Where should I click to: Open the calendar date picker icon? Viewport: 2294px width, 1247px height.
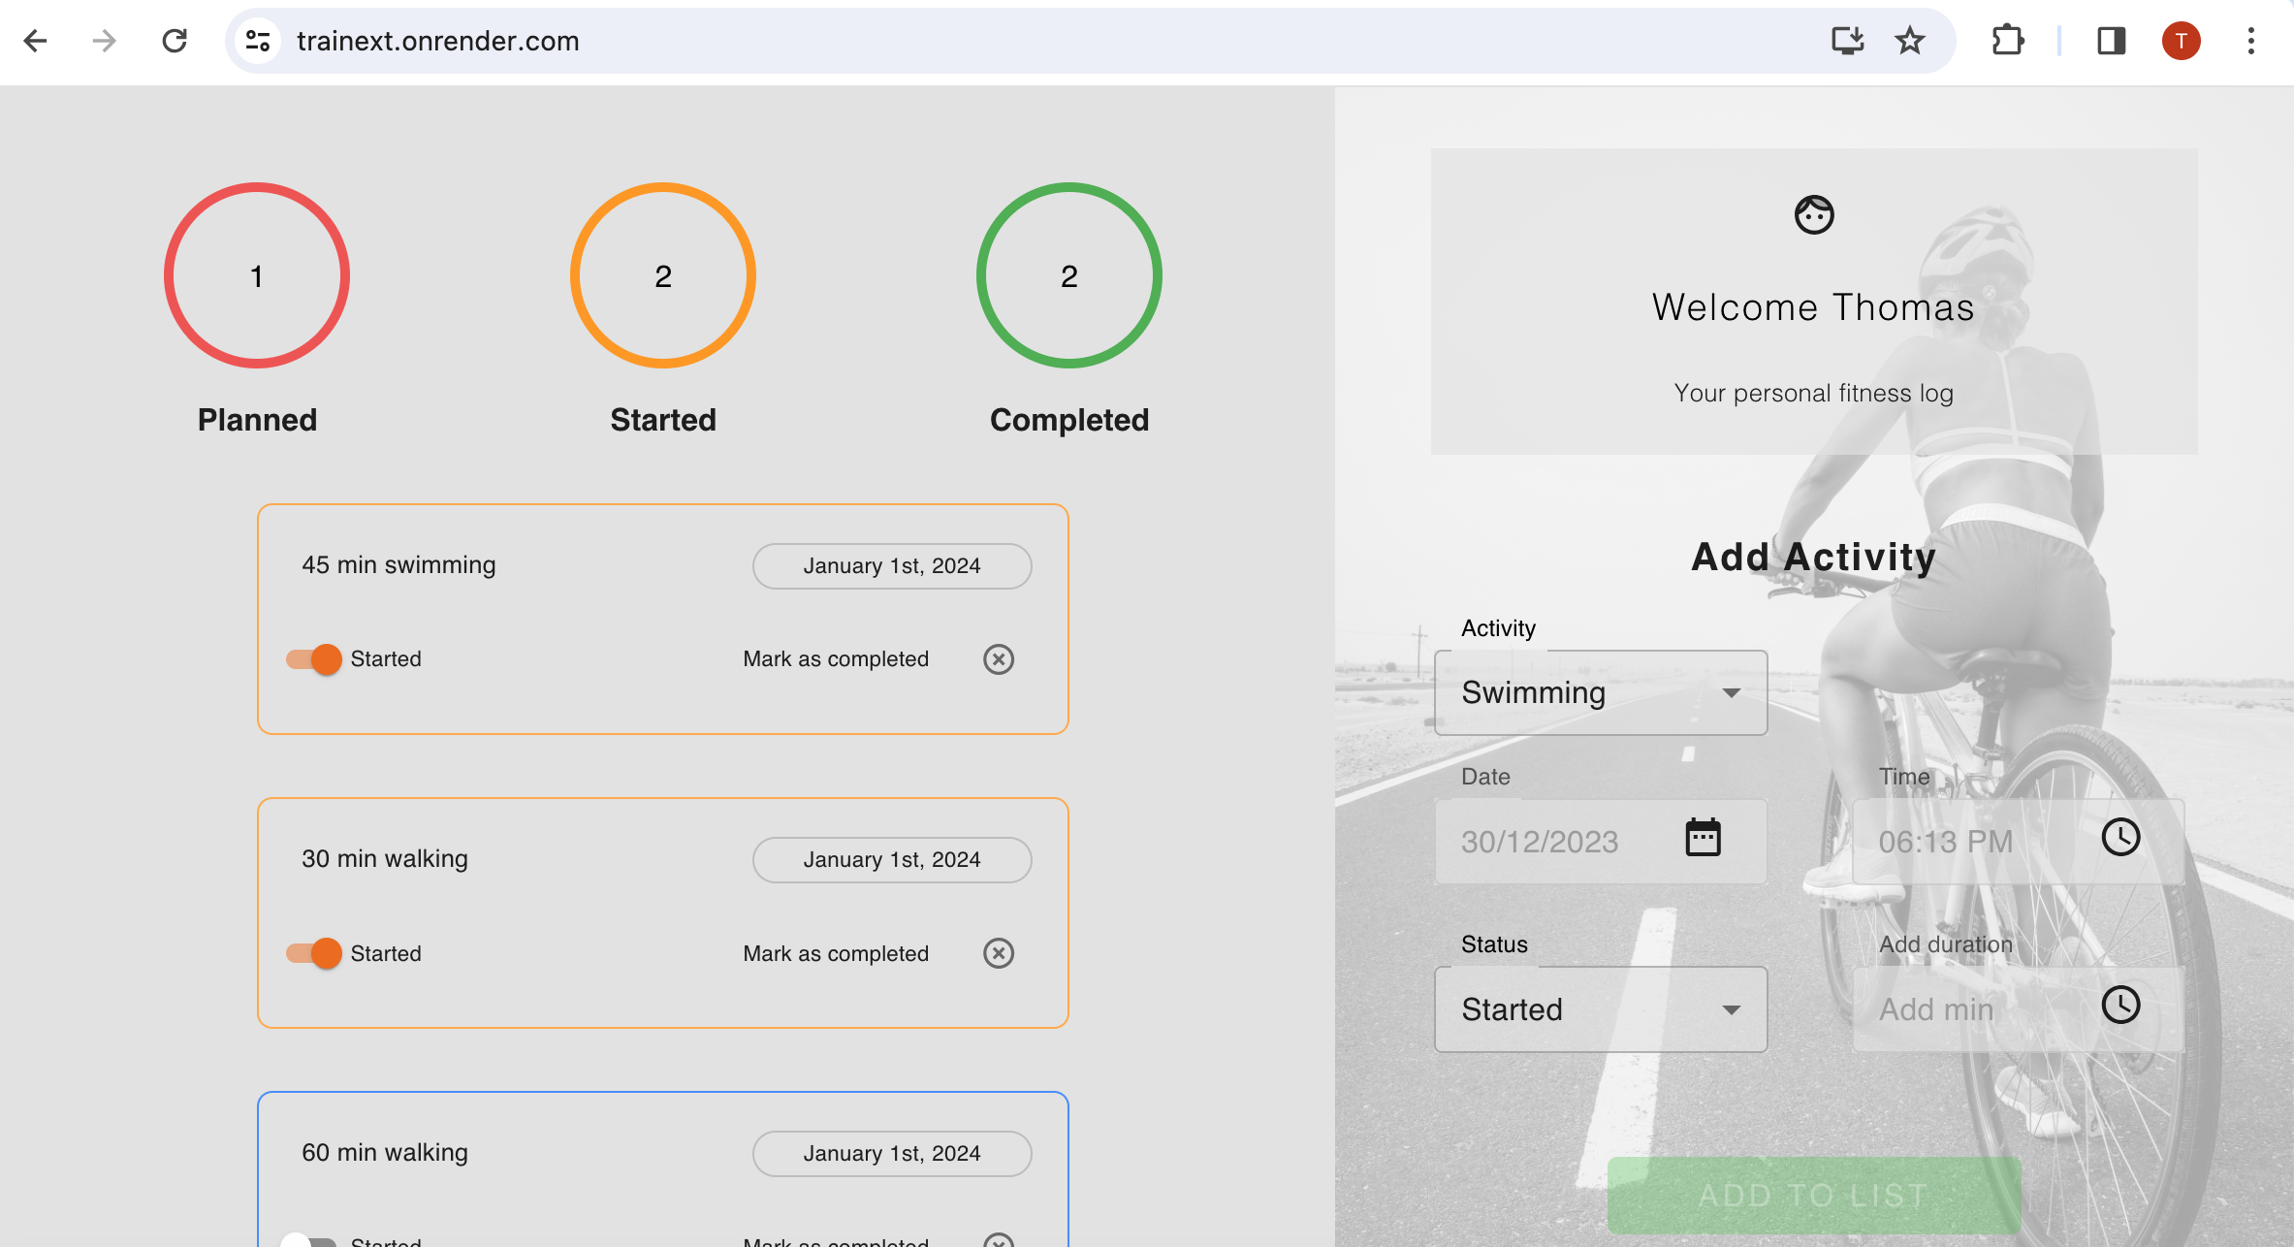(1703, 838)
